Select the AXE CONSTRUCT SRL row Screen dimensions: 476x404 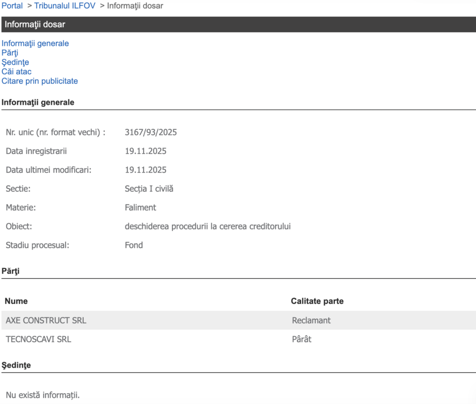(46, 320)
